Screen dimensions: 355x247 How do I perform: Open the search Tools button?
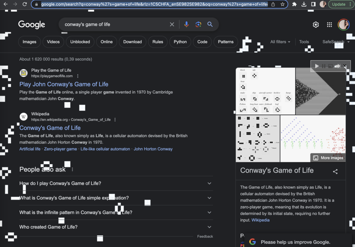[x=304, y=42]
